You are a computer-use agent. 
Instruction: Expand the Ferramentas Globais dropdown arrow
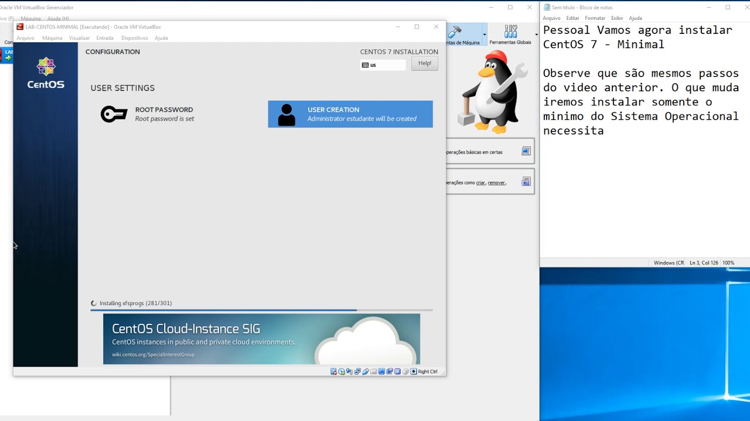tap(536, 34)
